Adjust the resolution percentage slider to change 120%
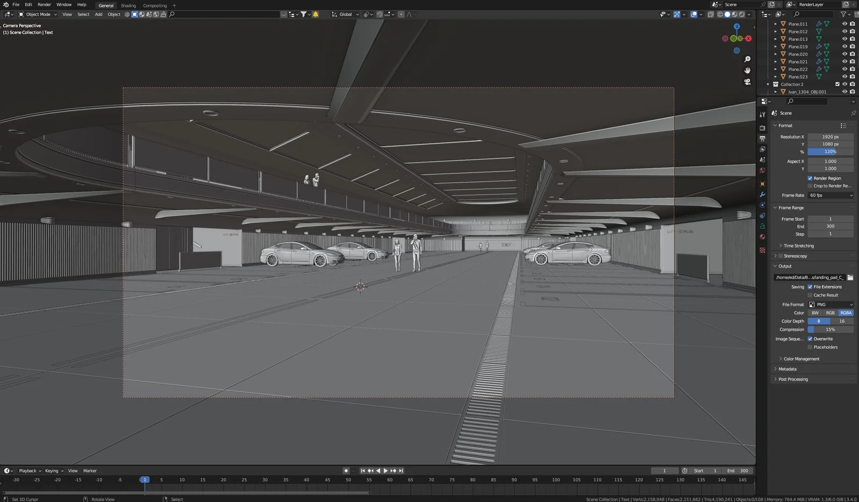The height and width of the screenshot is (502, 859). click(829, 151)
